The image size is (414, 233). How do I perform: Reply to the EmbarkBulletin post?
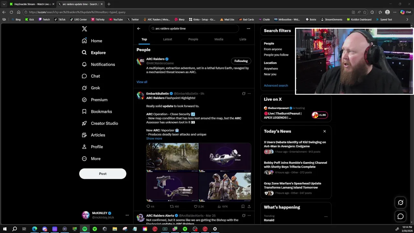tap(150, 206)
